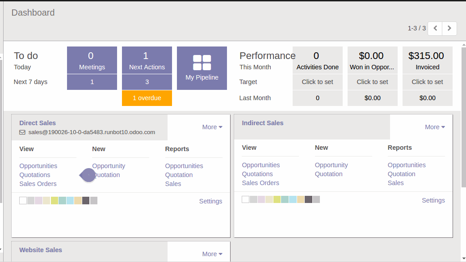
Task: Expand the More dropdown in Indirect Sales
Action: 435,127
